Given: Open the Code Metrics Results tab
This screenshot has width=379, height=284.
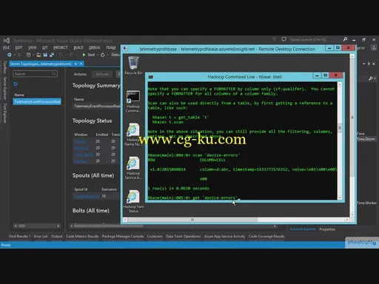Looking at the screenshot, I should point(82,236).
